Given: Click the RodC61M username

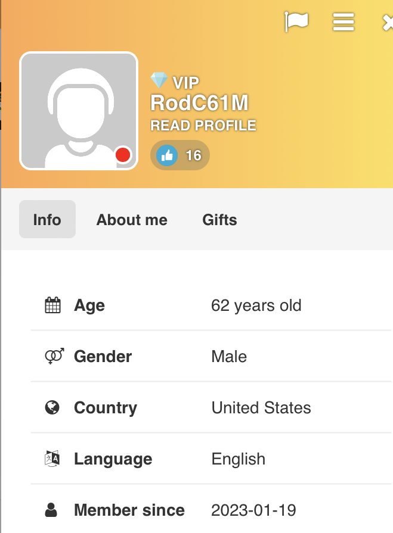Looking at the screenshot, I should pyautogui.click(x=199, y=103).
